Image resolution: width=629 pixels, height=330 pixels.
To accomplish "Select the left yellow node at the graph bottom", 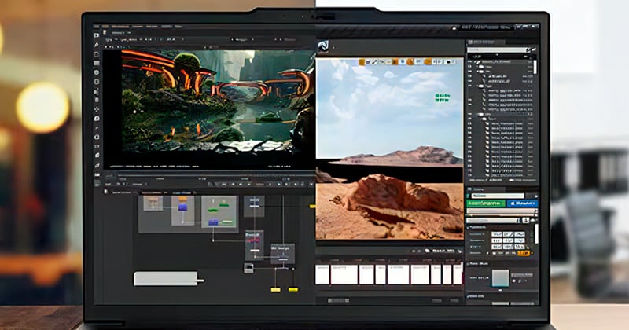I will (275, 290).
